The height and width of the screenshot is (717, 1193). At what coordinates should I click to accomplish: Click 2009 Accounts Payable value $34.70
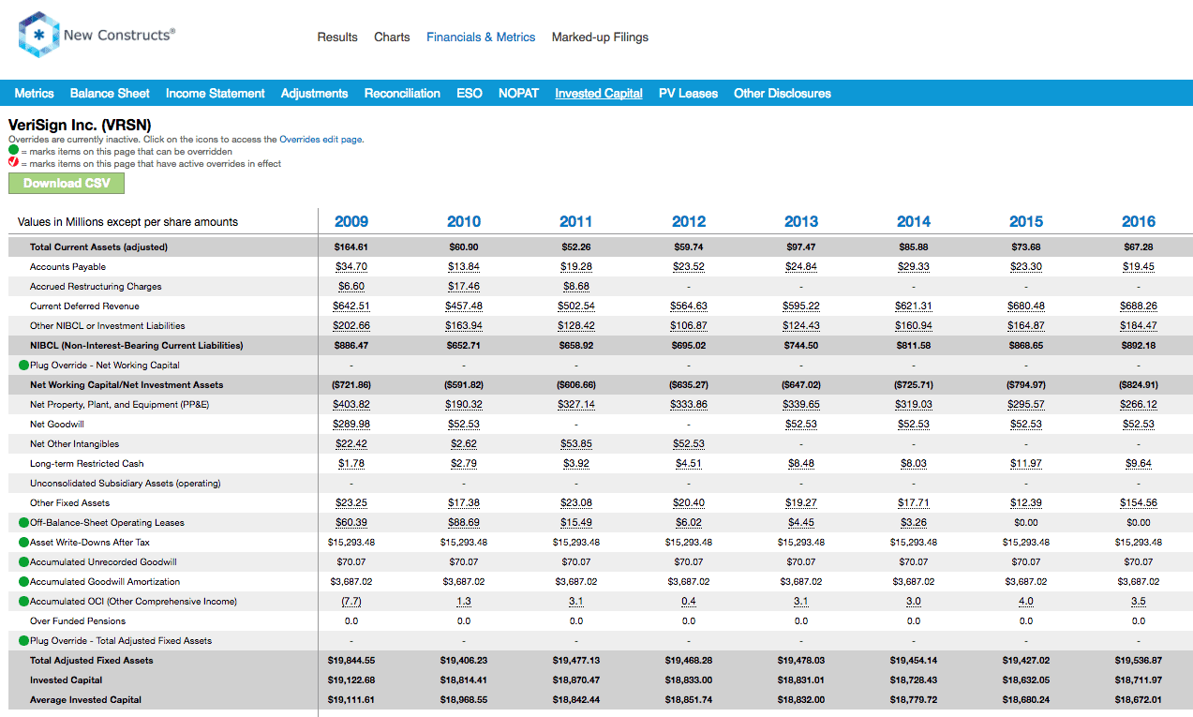point(351,267)
